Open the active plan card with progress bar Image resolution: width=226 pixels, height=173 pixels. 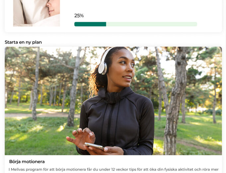[113, 16]
